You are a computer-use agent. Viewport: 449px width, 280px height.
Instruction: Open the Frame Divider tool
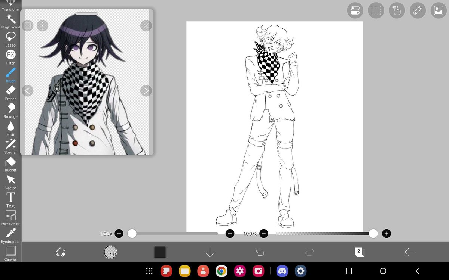[x=10, y=218]
